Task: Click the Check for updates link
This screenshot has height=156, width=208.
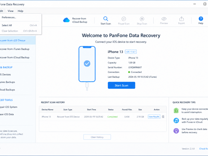Action: click(204, 149)
